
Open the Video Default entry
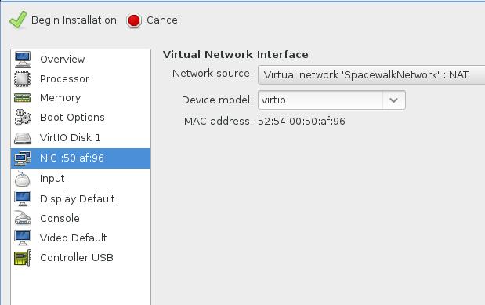[81, 238]
